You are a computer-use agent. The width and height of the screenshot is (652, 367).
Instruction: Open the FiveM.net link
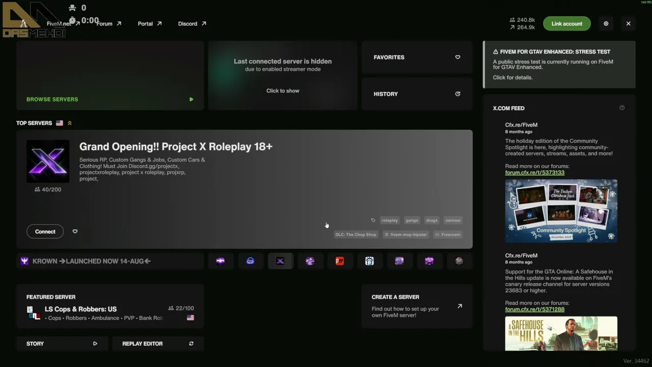tap(63, 23)
